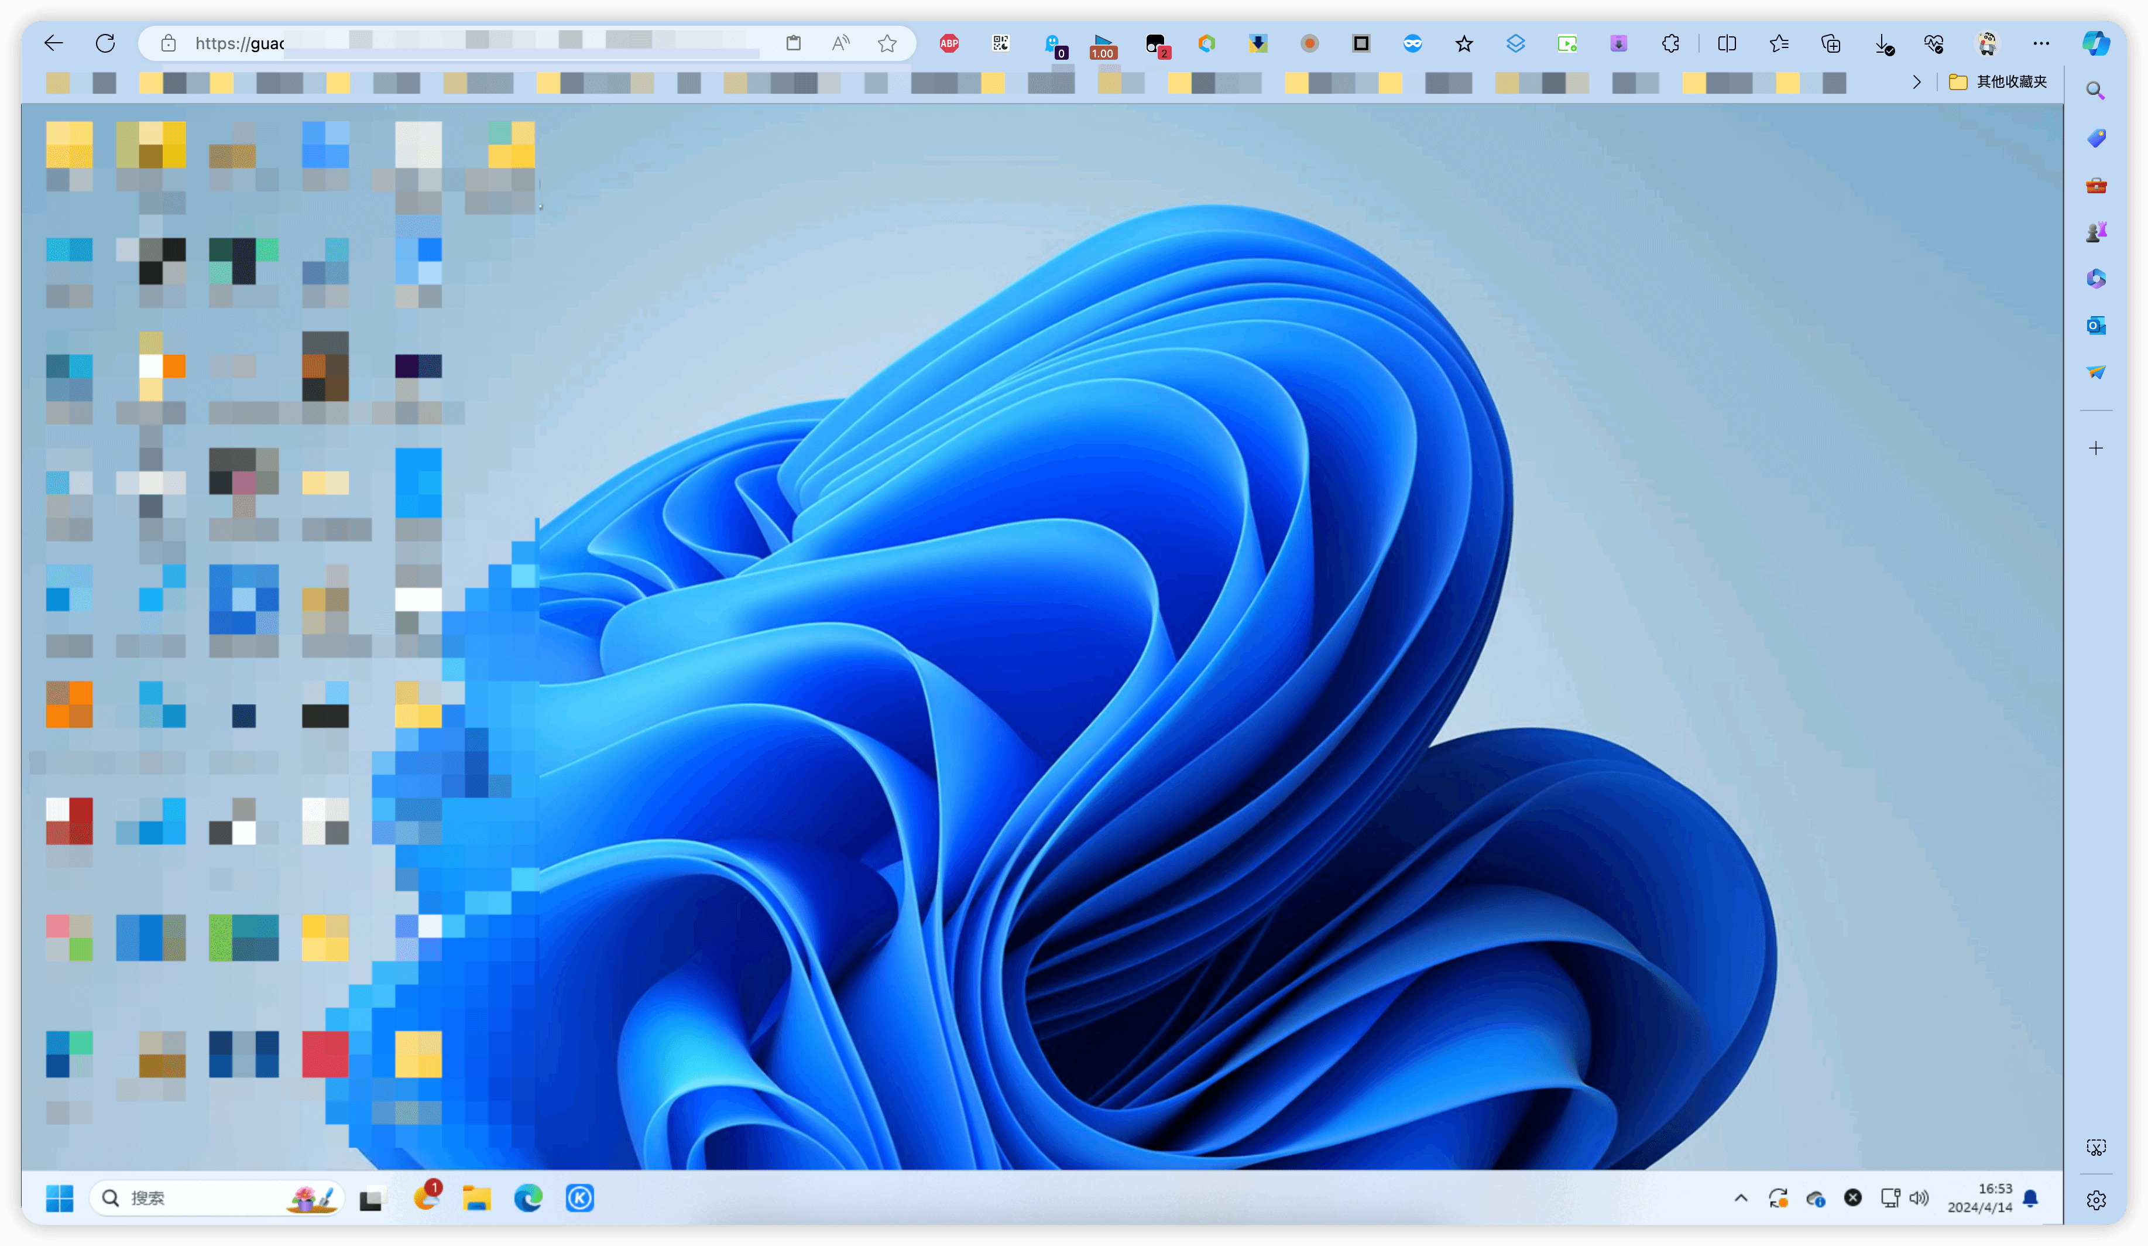Open the blue layers extension
This screenshot has width=2148, height=1246.
pos(1515,43)
